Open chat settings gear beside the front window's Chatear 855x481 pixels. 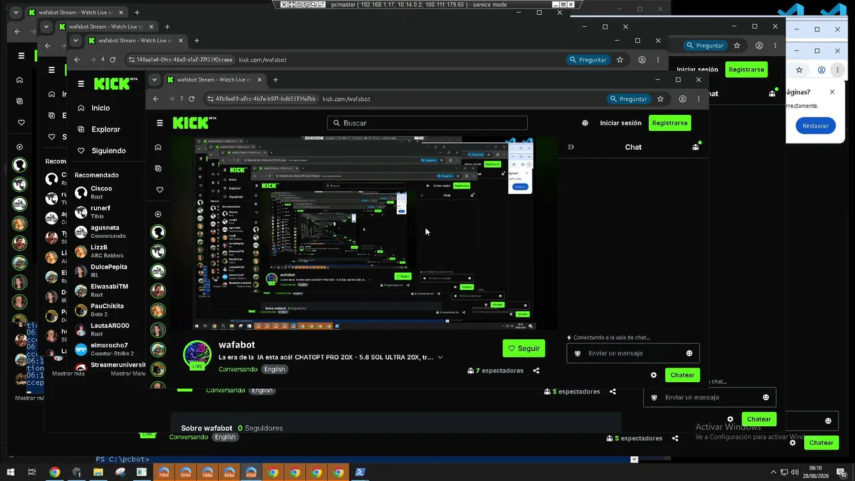[654, 375]
